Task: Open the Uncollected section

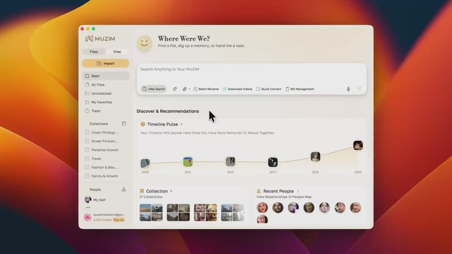Action: point(106,93)
